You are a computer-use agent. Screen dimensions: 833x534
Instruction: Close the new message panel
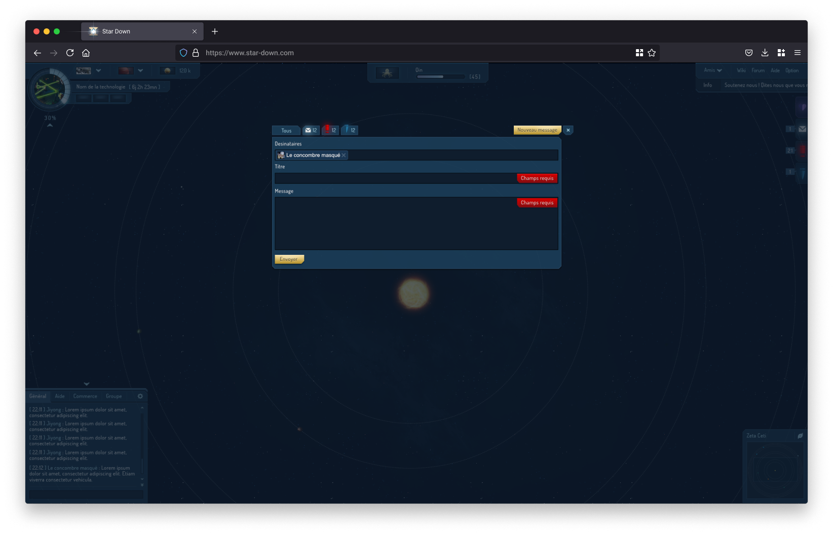pos(568,130)
